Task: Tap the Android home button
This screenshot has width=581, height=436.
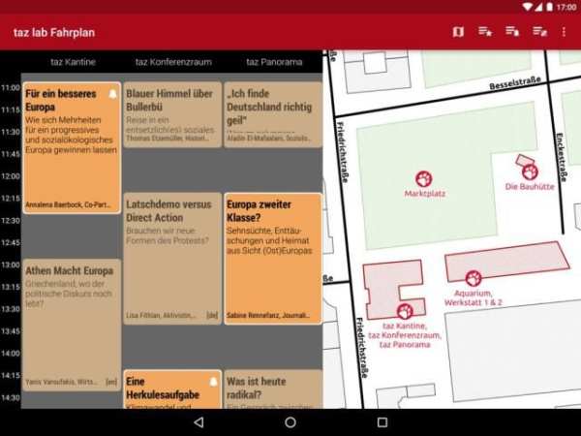Action: (x=290, y=422)
